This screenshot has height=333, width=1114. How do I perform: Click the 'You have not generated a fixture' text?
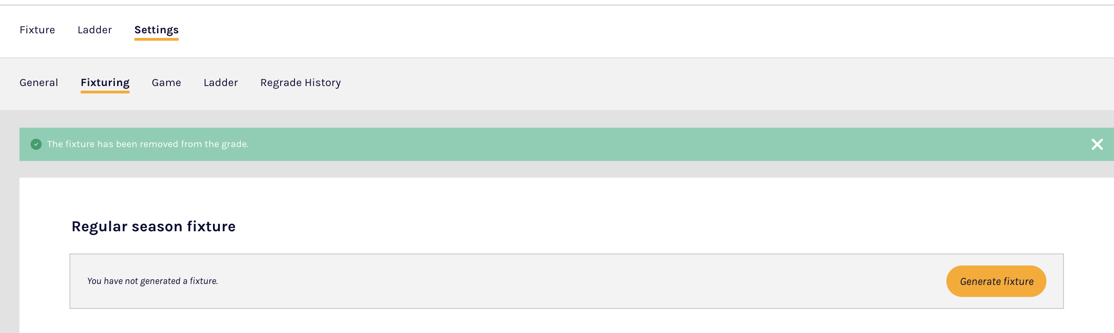point(152,281)
